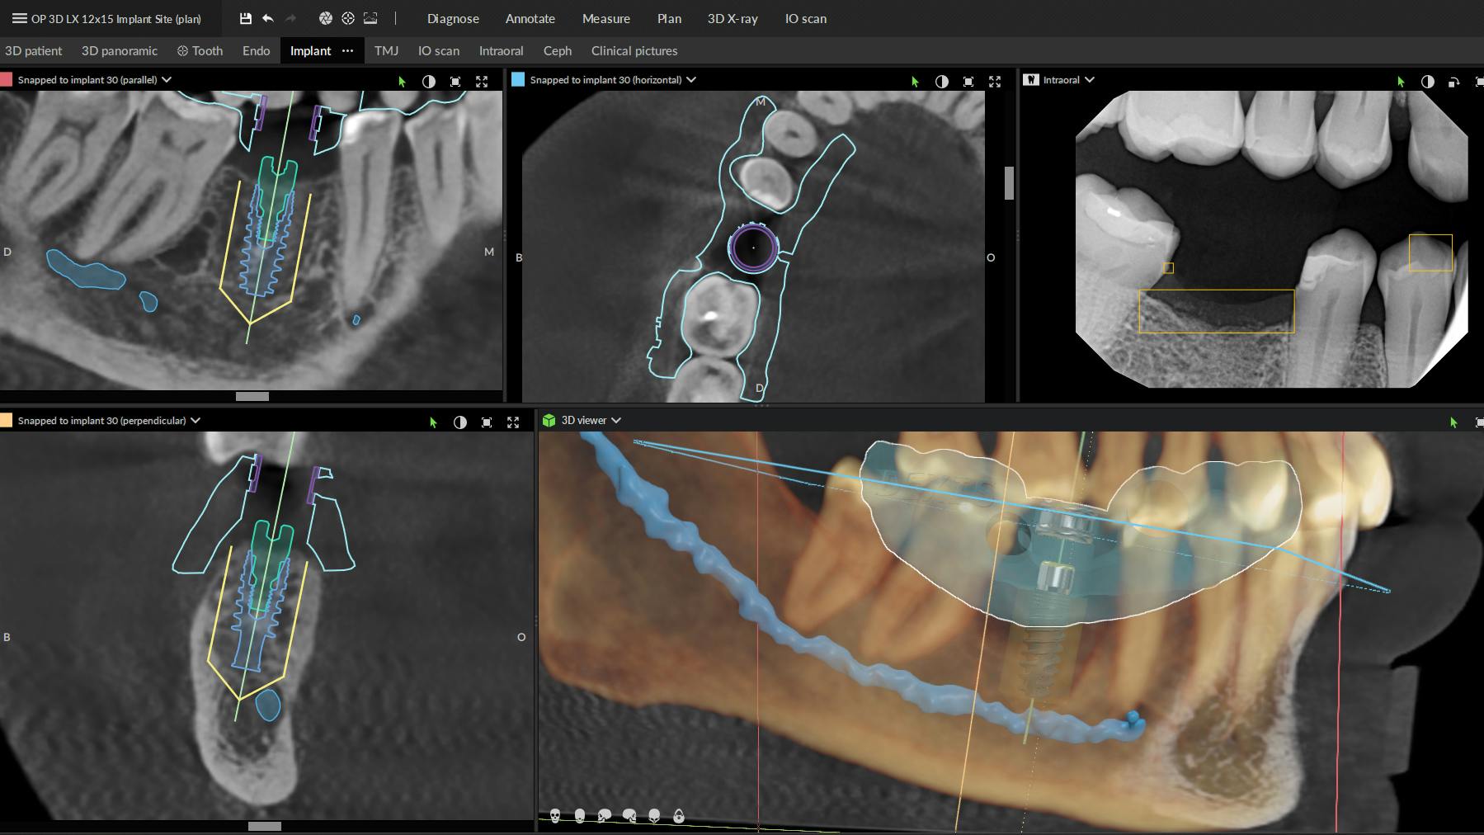
Task: Select the left lateral skull orientation preset
Action: 605,816
